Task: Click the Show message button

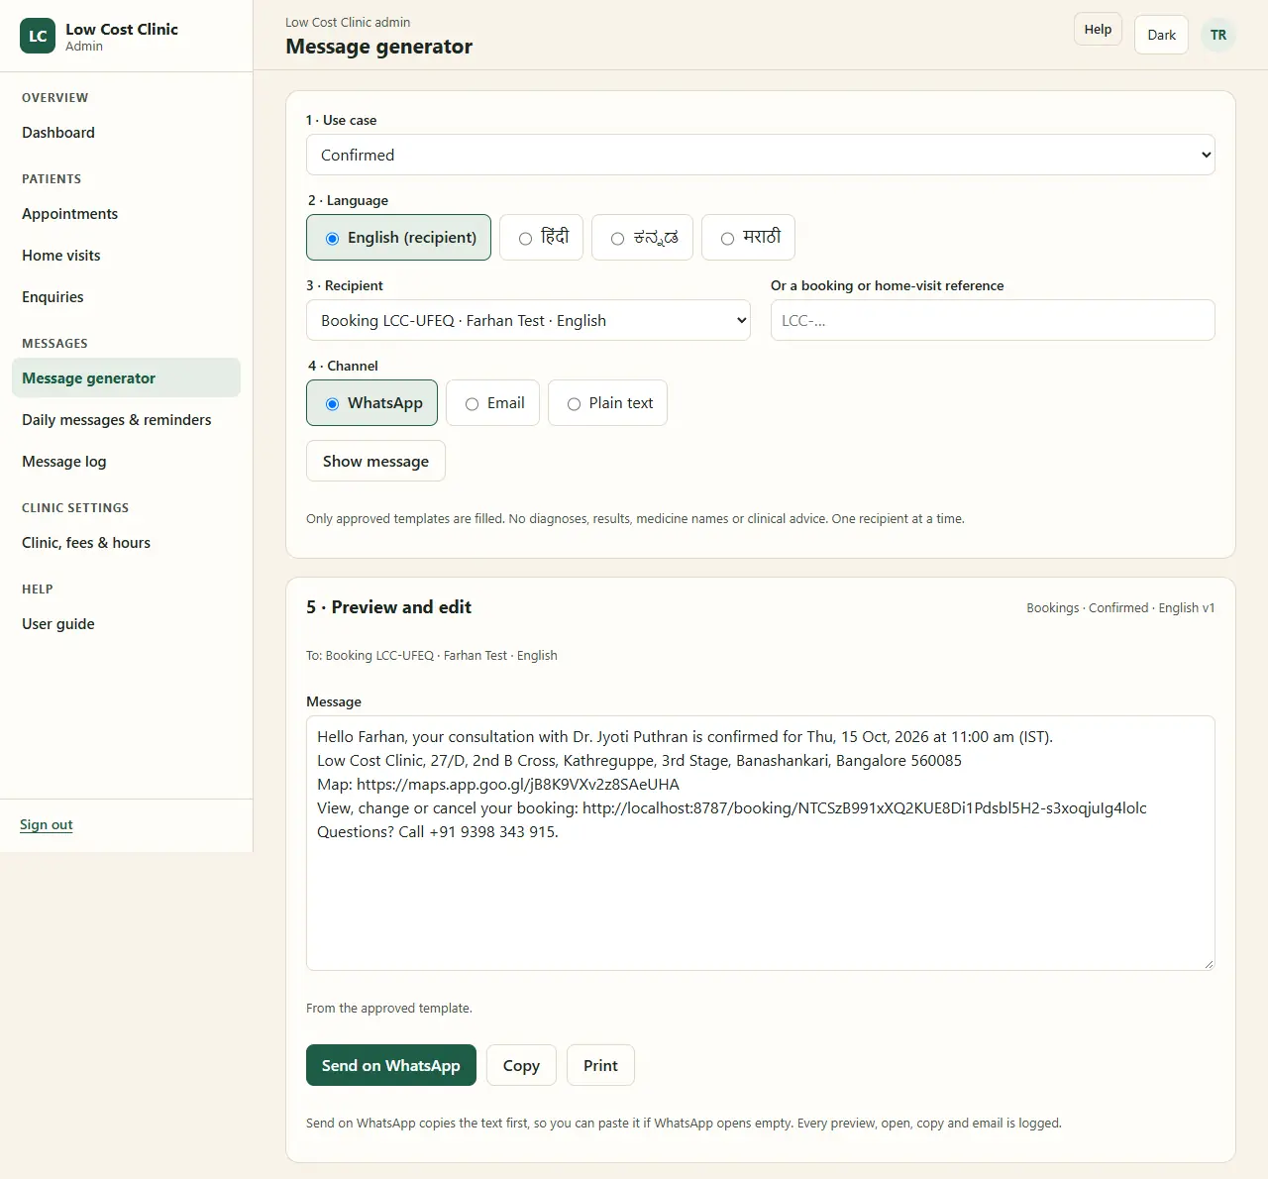Action: (375, 461)
